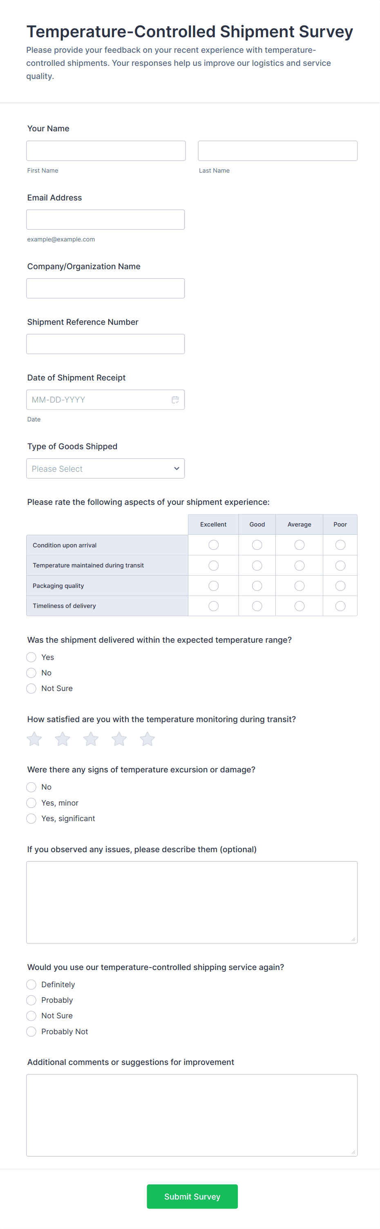The width and height of the screenshot is (380, 1229).
Task: Click into Shipment Reference Number field
Action: click(x=105, y=344)
